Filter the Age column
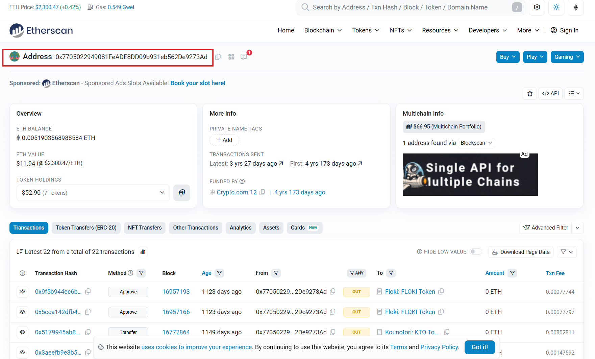The image size is (595, 359). click(x=220, y=273)
